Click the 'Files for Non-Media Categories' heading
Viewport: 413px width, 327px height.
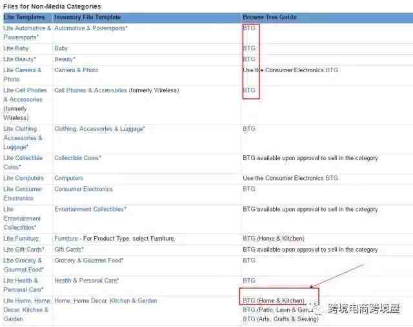[x=52, y=6]
